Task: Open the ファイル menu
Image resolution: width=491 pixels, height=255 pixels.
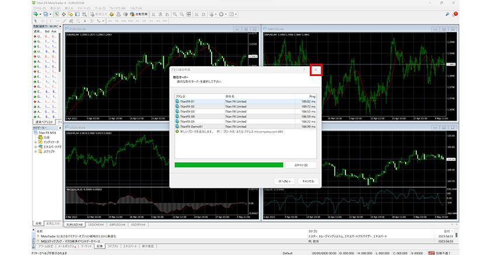Action: pos(39,8)
